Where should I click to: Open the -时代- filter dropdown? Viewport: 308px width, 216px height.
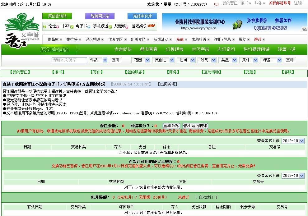tap(207, 60)
